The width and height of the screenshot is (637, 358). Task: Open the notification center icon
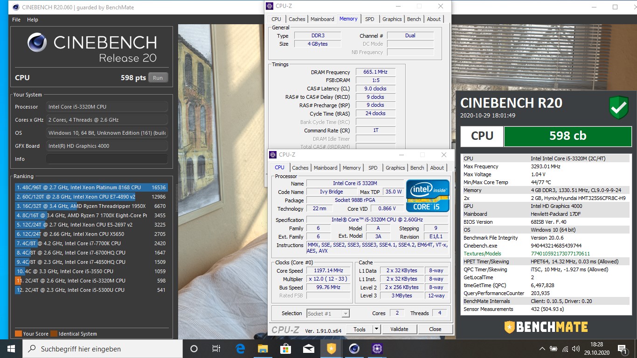pos(622,349)
